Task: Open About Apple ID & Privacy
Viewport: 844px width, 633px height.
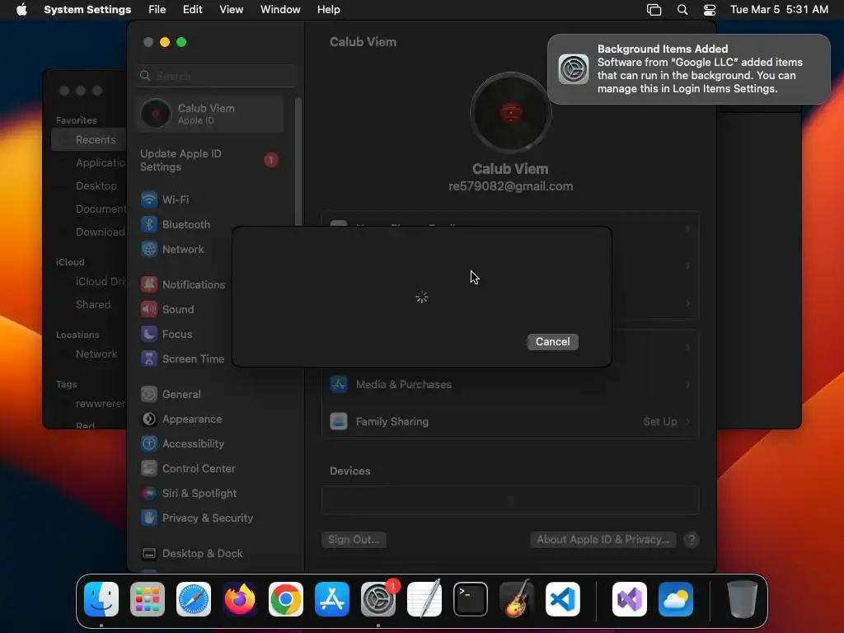Action: pyautogui.click(x=603, y=539)
